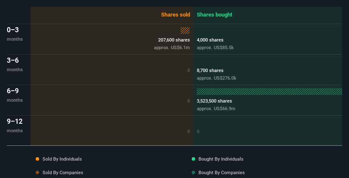
Task: Click the striped Bought By Companies legend icon
Action: (x=193, y=172)
